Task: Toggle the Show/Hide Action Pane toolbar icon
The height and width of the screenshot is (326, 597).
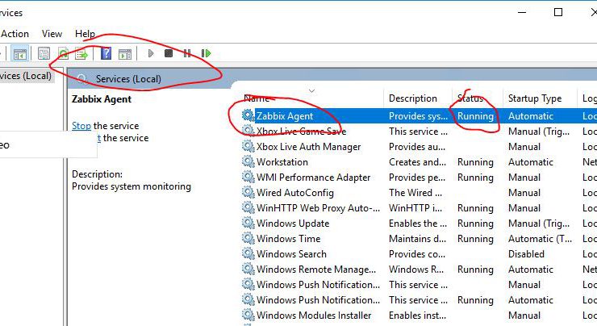Action: click(x=125, y=54)
